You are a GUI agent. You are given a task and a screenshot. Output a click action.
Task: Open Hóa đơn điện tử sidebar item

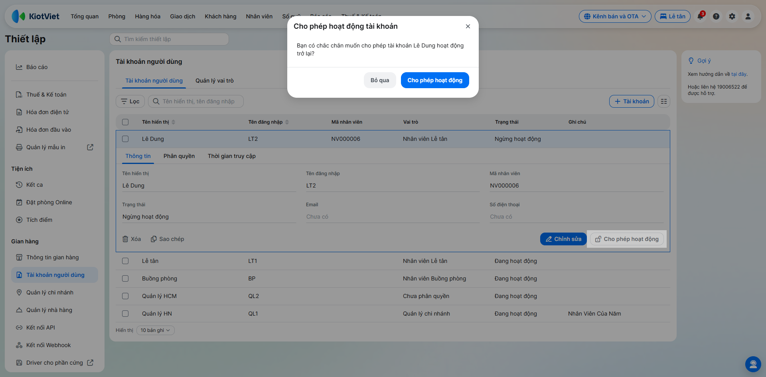tap(55, 112)
